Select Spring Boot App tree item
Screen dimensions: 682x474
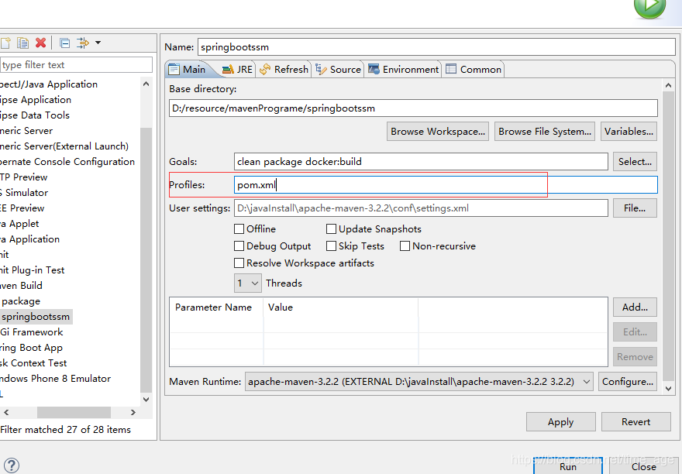[31, 348]
